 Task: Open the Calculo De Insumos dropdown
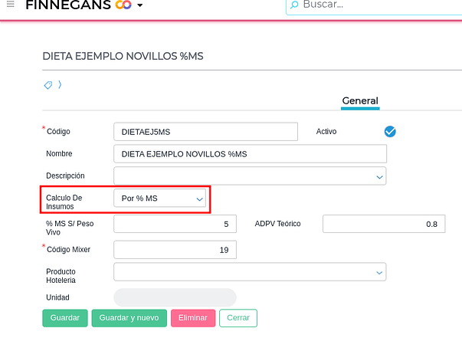161,199
